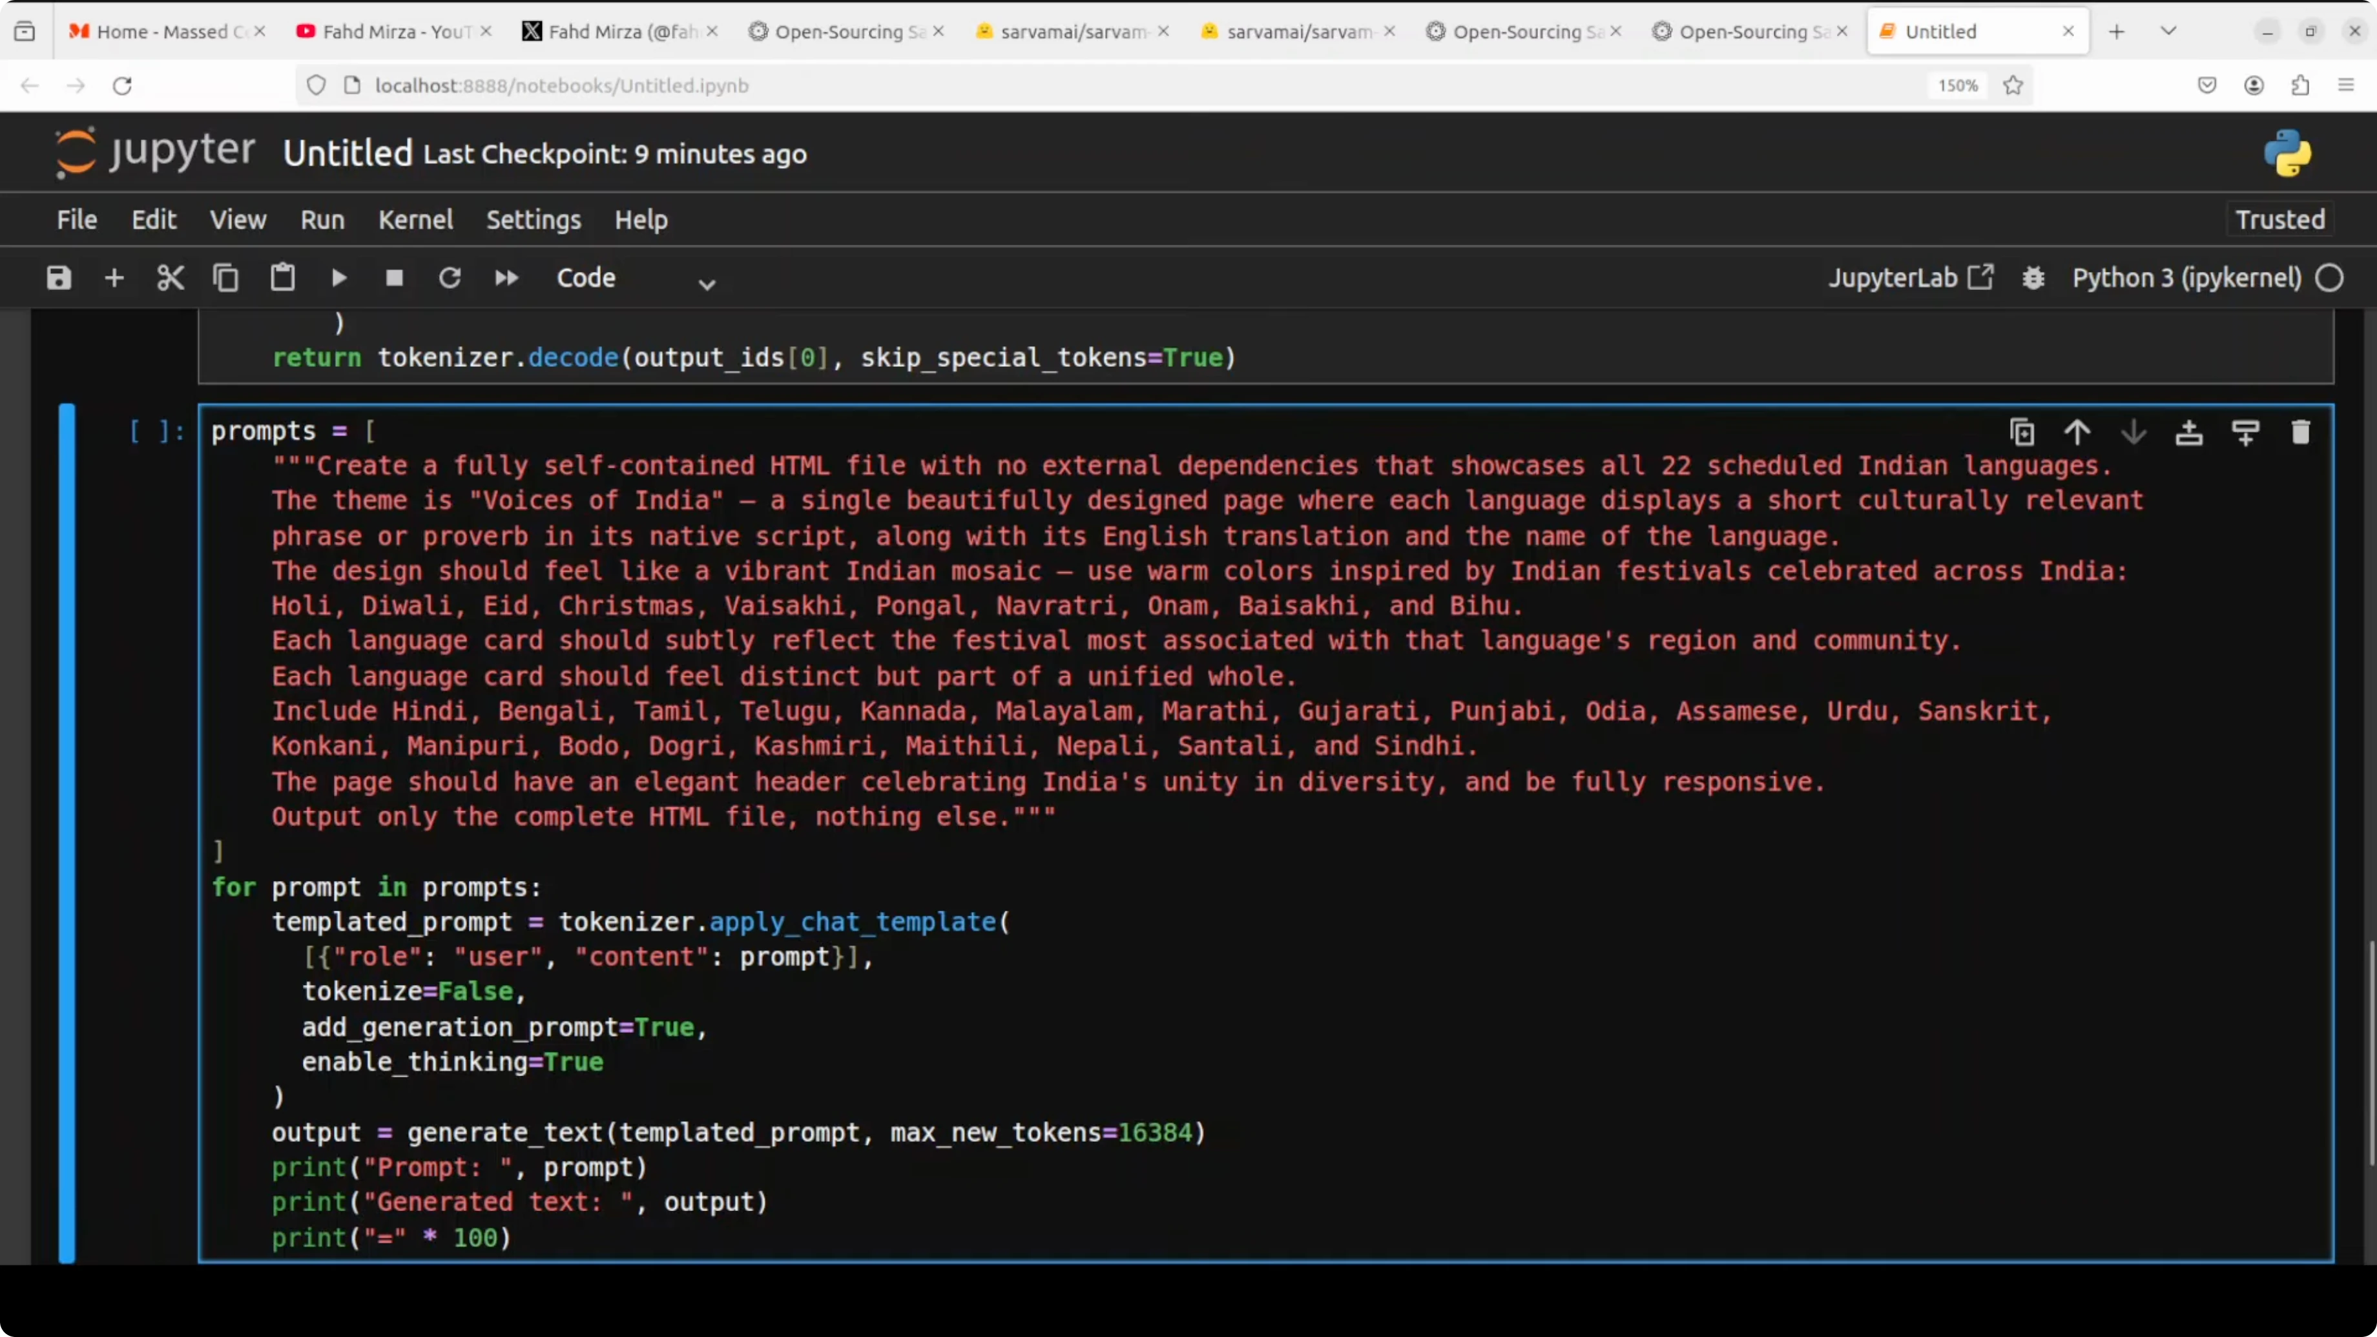This screenshot has width=2377, height=1337.
Task: Paste cell from clipboard icon
Action: pyautogui.click(x=282, y=278)
